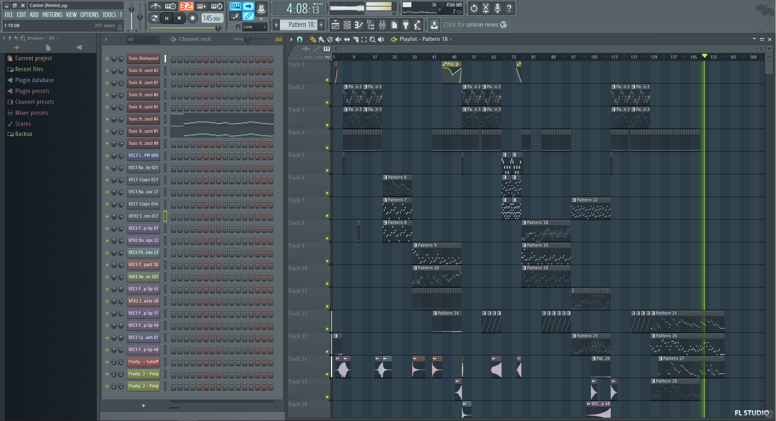Toggle mute LED for Toxic Biohazard channel
Image resolution: width=776 pixels, height=421 pixels.
pos(107,59)
